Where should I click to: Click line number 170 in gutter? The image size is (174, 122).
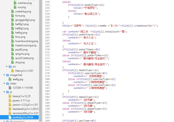tap(47, 49)
